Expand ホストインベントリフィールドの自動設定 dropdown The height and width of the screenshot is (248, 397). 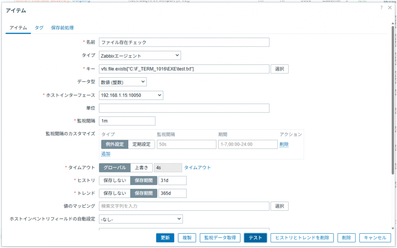[x=140, y=219]
